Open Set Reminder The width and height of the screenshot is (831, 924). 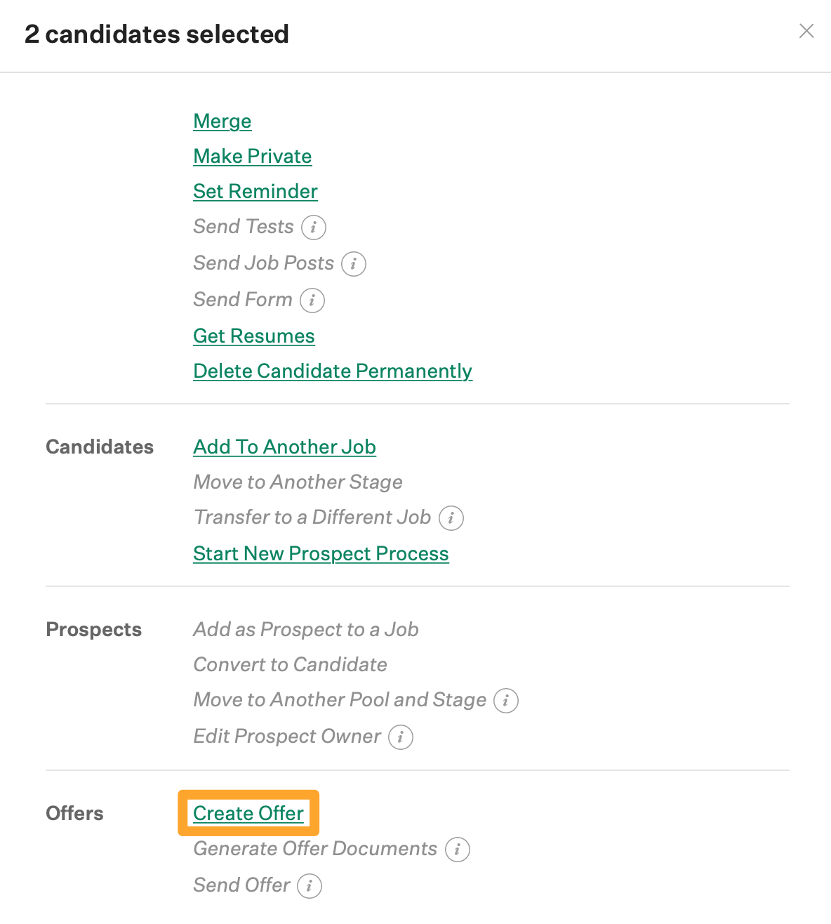[255, 191]
